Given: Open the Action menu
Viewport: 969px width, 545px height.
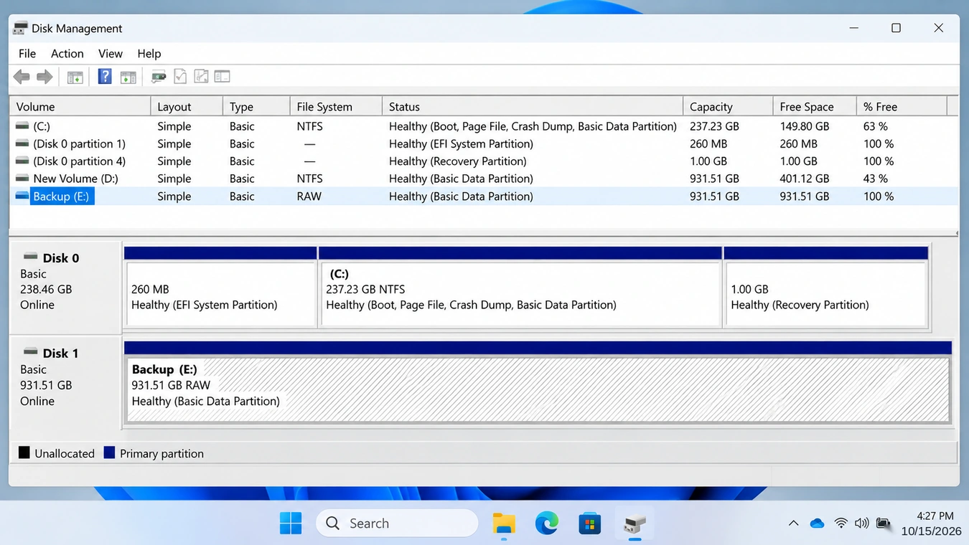Looking at the screenshot, I should (x=67, y=54).
